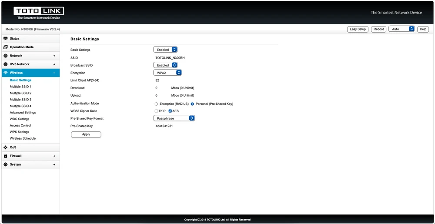Select Enterprise (RADIUS) authentication mode
The height and width of the screenshot is (224, 435).
pyautogui.click(x=156, y=104)
